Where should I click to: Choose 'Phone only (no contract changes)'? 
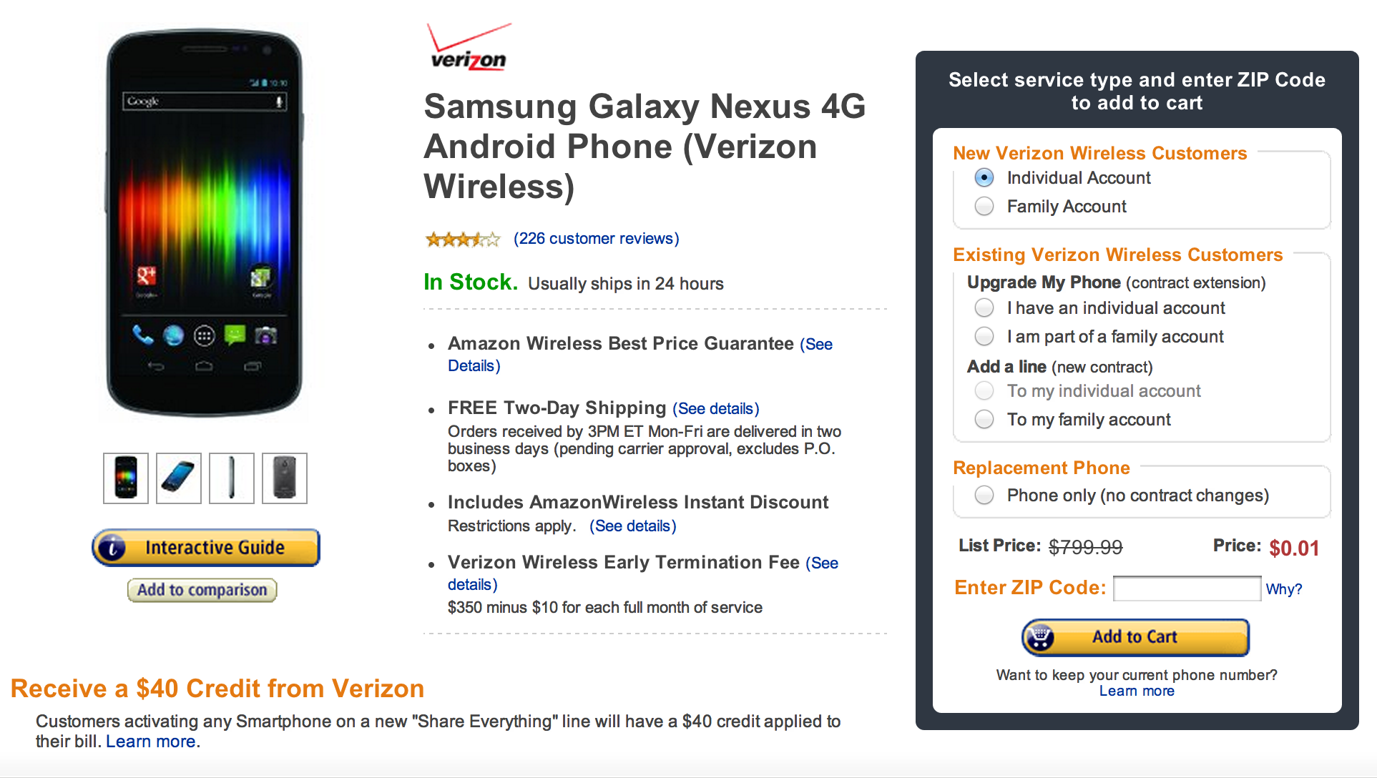coord(984,496)
